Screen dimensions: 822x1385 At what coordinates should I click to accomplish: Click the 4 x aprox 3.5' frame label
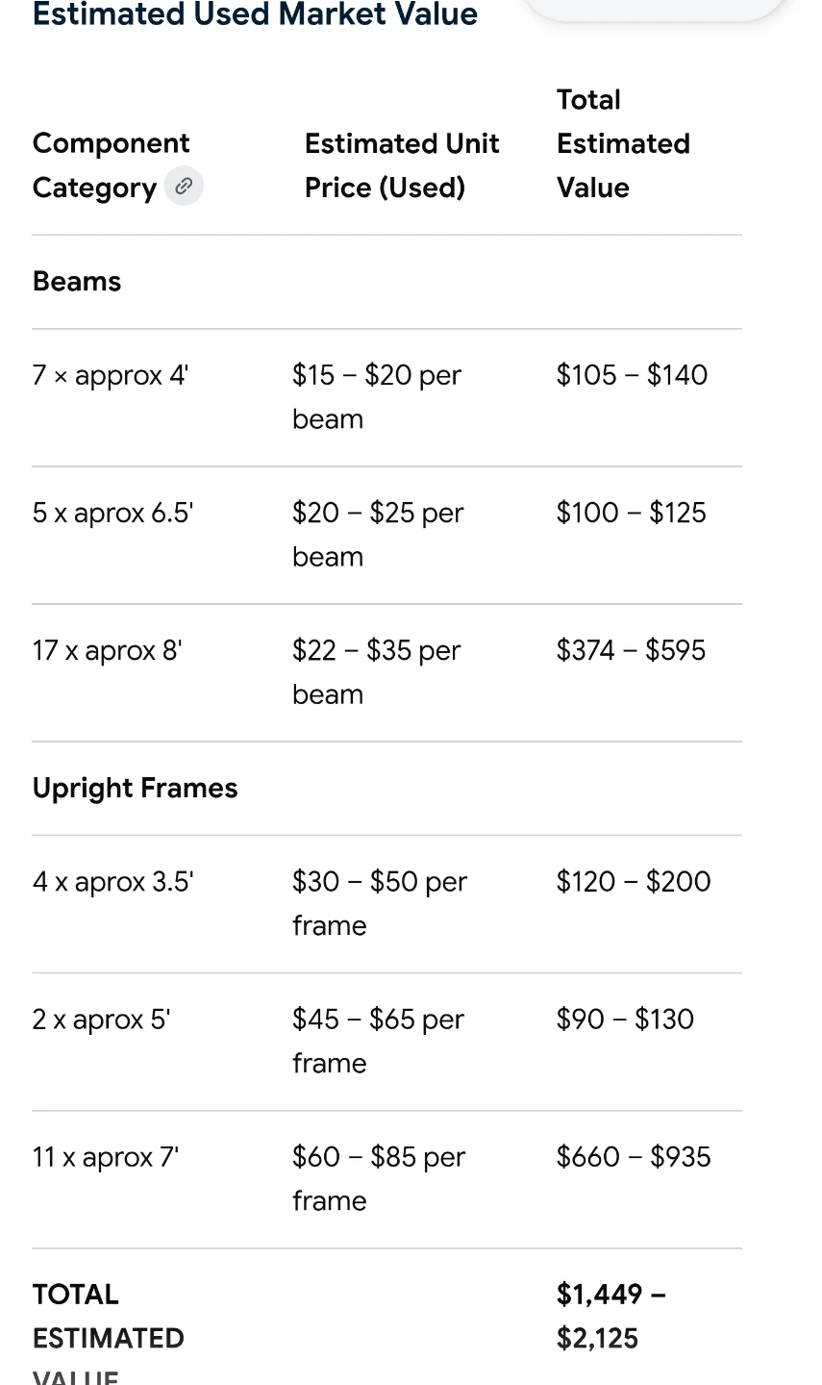[x=113, y=882]
